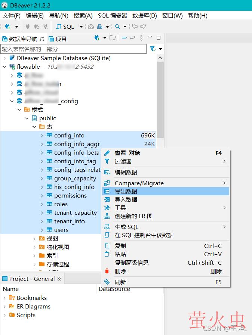
Task: Expand DBeaver Sample Database (SQLite) node
Action: pyautogui.click(x=4, y=58)
